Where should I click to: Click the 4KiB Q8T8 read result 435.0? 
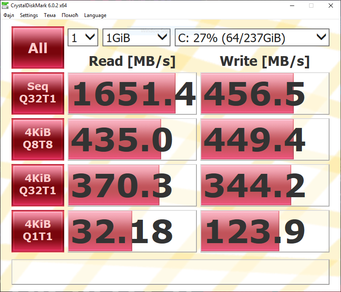tap(132, 139)
